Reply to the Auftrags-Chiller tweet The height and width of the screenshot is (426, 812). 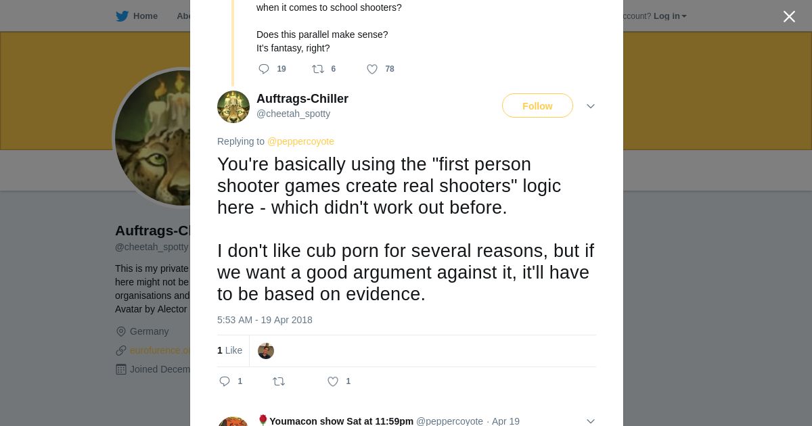pos(225,381)
